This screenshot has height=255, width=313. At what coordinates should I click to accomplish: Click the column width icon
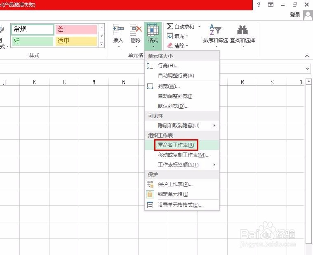[x=150, y=86]
